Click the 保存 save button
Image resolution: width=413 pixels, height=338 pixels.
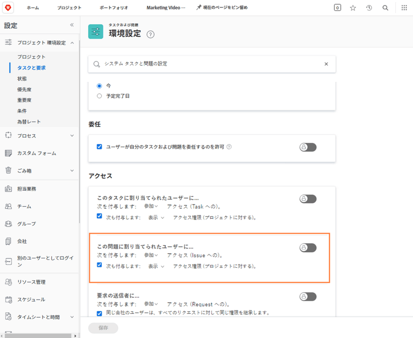pos(104,328)
